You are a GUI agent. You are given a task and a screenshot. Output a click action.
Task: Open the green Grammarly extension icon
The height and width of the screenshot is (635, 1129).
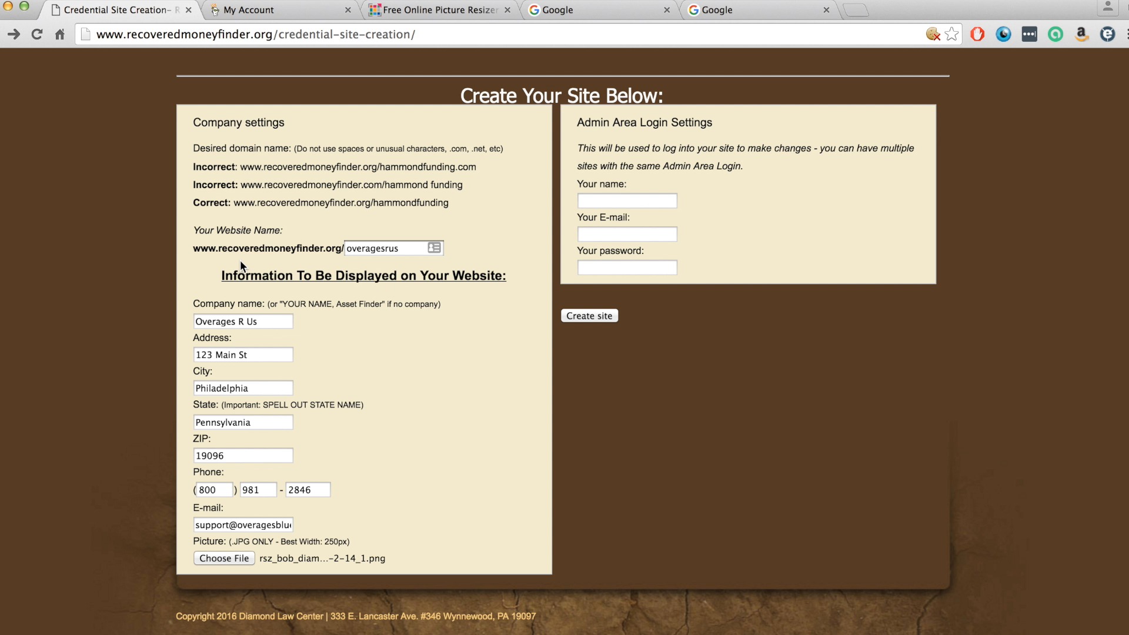click(x=1055, y=34)
